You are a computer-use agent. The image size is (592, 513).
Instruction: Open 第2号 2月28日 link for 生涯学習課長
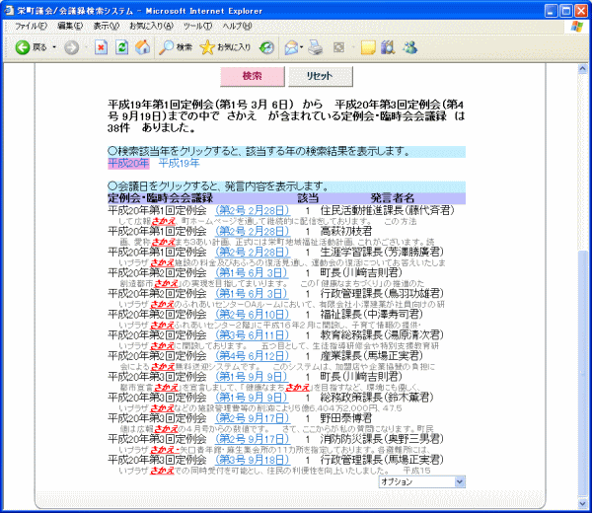pos(253,253)
